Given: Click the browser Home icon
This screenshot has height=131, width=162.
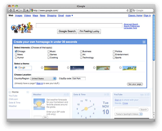Looking at the screenshot, I should 11,10.
